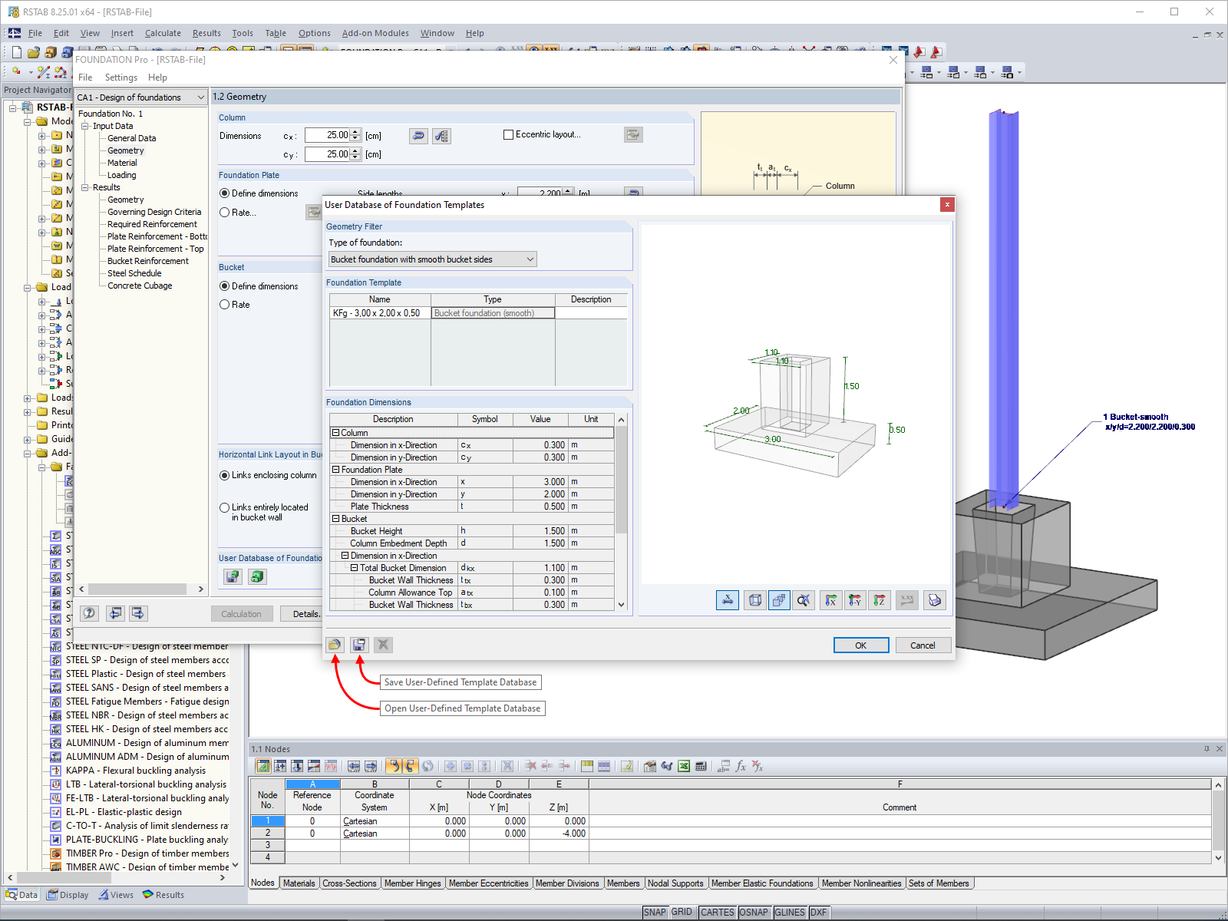Cancel the template database dialog
Image resolution: width=1228 pixels, height=921 pixels.
click(x=923, y=645)
